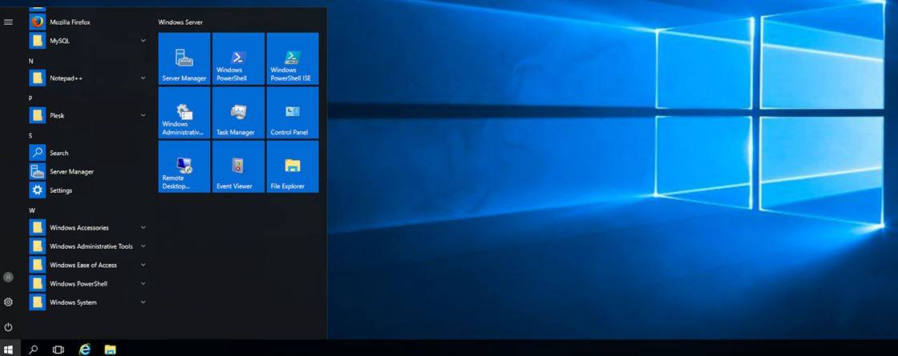The image size is (898, 356).
Task: Open the Server Manager tile
Action: tap(184, 59)
